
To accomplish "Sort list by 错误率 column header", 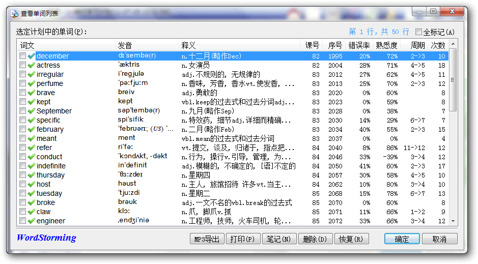I will click(x=359, y=45).
